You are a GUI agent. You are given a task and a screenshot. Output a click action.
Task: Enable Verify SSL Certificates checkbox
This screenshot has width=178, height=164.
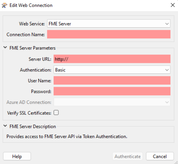click(x=56, y=113)
